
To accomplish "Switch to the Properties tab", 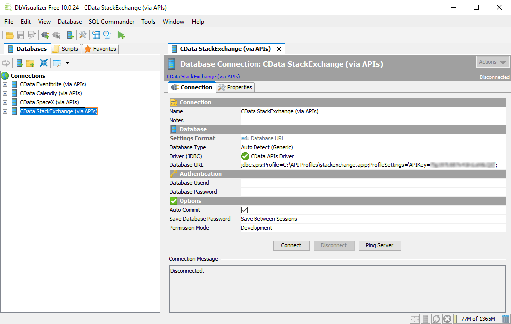I will tap(236, 87).
